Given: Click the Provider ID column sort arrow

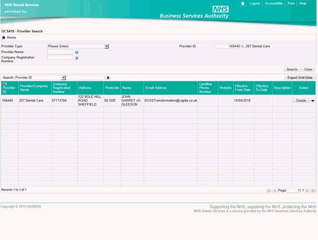Looking at the screenshot, I should pos(5,84).
